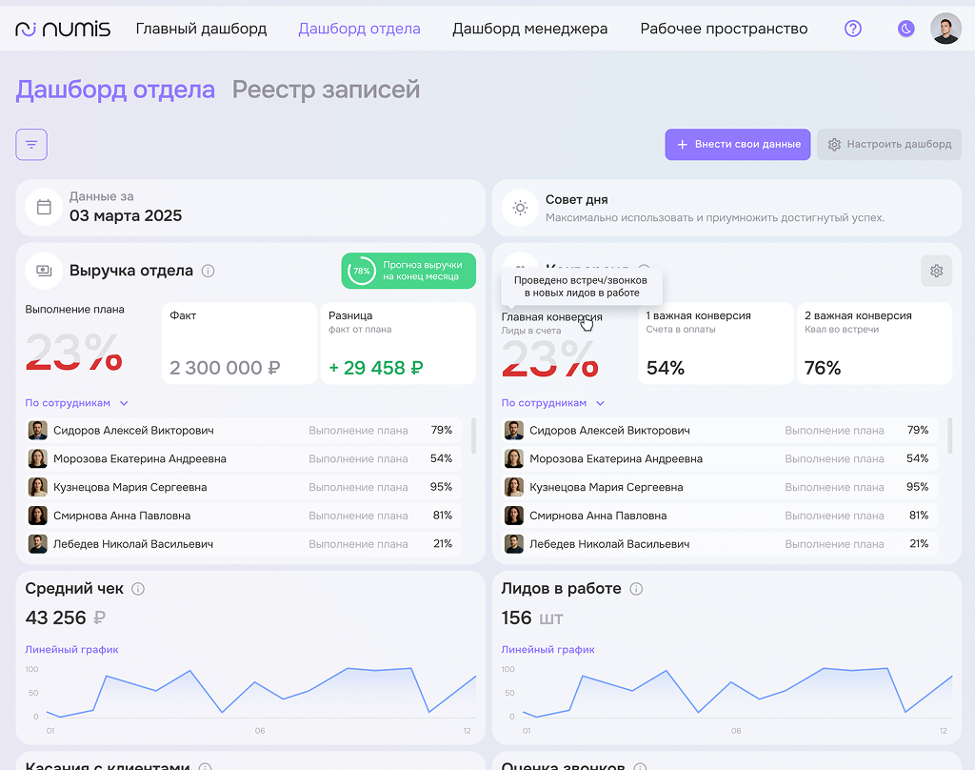Open the filter icon button

click(x=31, y=145)
